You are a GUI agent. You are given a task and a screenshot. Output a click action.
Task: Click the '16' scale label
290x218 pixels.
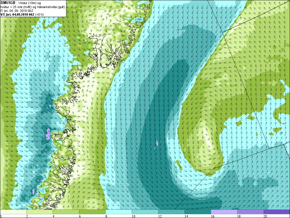coord(213,216)
